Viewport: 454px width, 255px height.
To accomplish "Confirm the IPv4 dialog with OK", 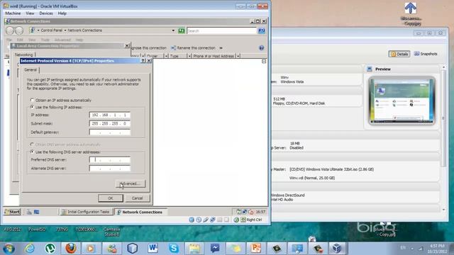I will (x=111, y=198).
